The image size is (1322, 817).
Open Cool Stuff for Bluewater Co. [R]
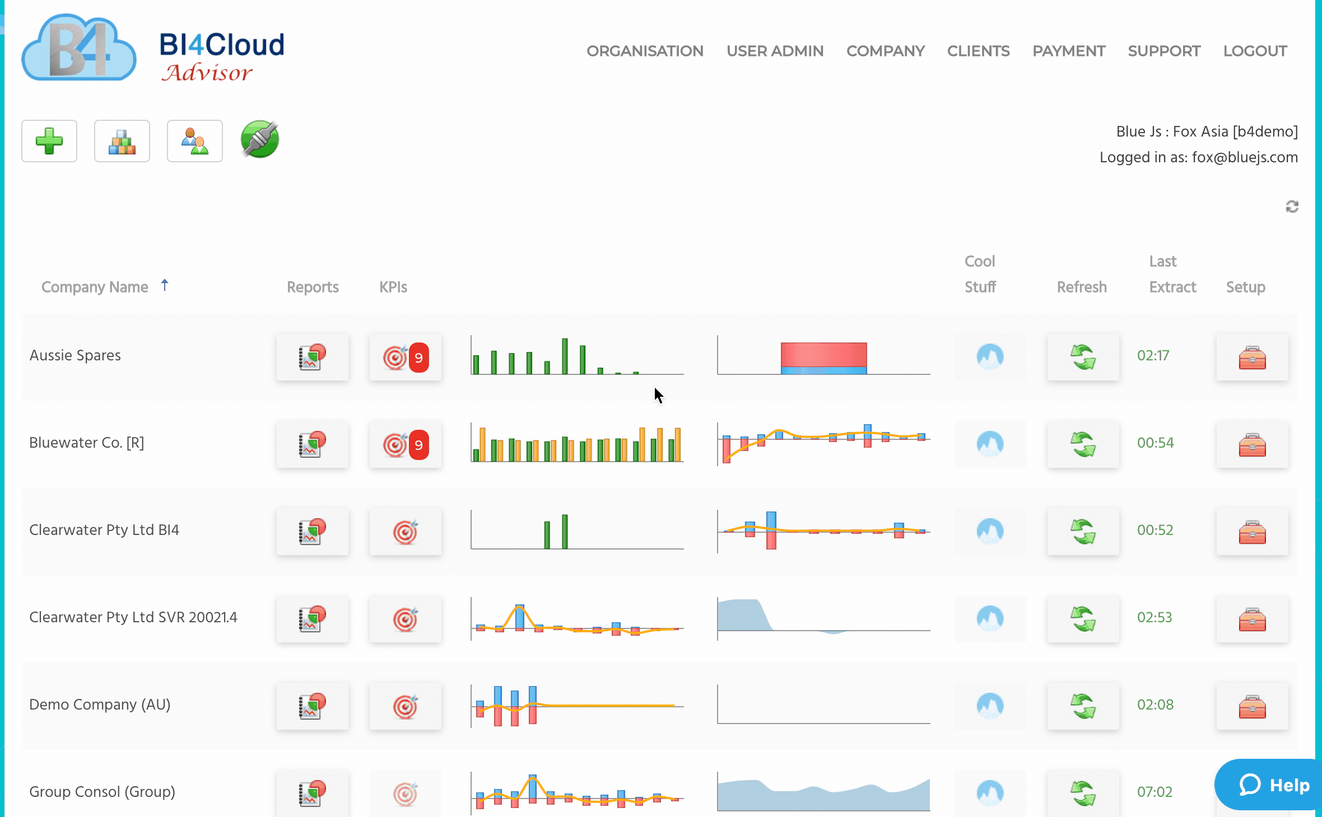coord(990,444)
